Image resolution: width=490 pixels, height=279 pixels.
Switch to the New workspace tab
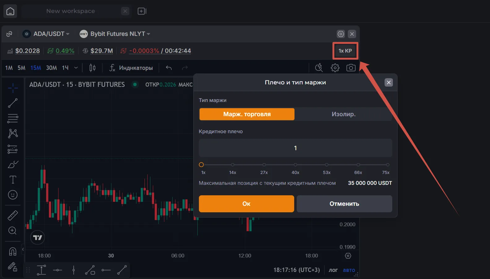point(71,11)
